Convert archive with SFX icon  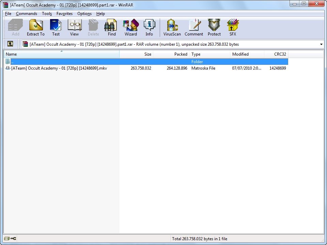[233, 28]
